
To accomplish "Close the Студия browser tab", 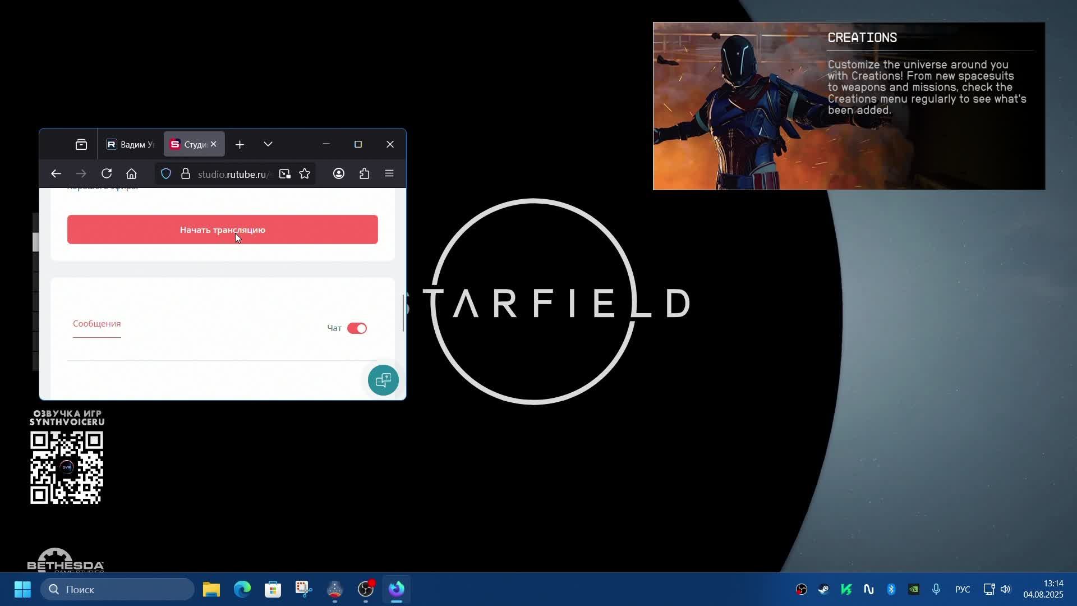I will [213, 144].
